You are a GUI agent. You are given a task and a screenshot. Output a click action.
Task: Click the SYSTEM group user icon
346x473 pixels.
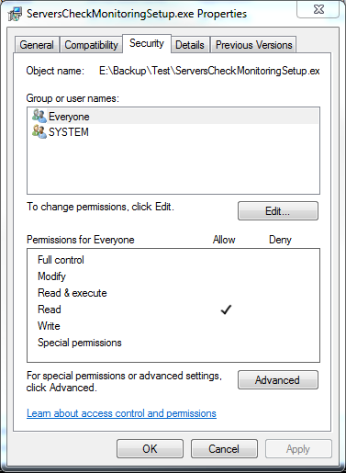(x=39, y=131)
